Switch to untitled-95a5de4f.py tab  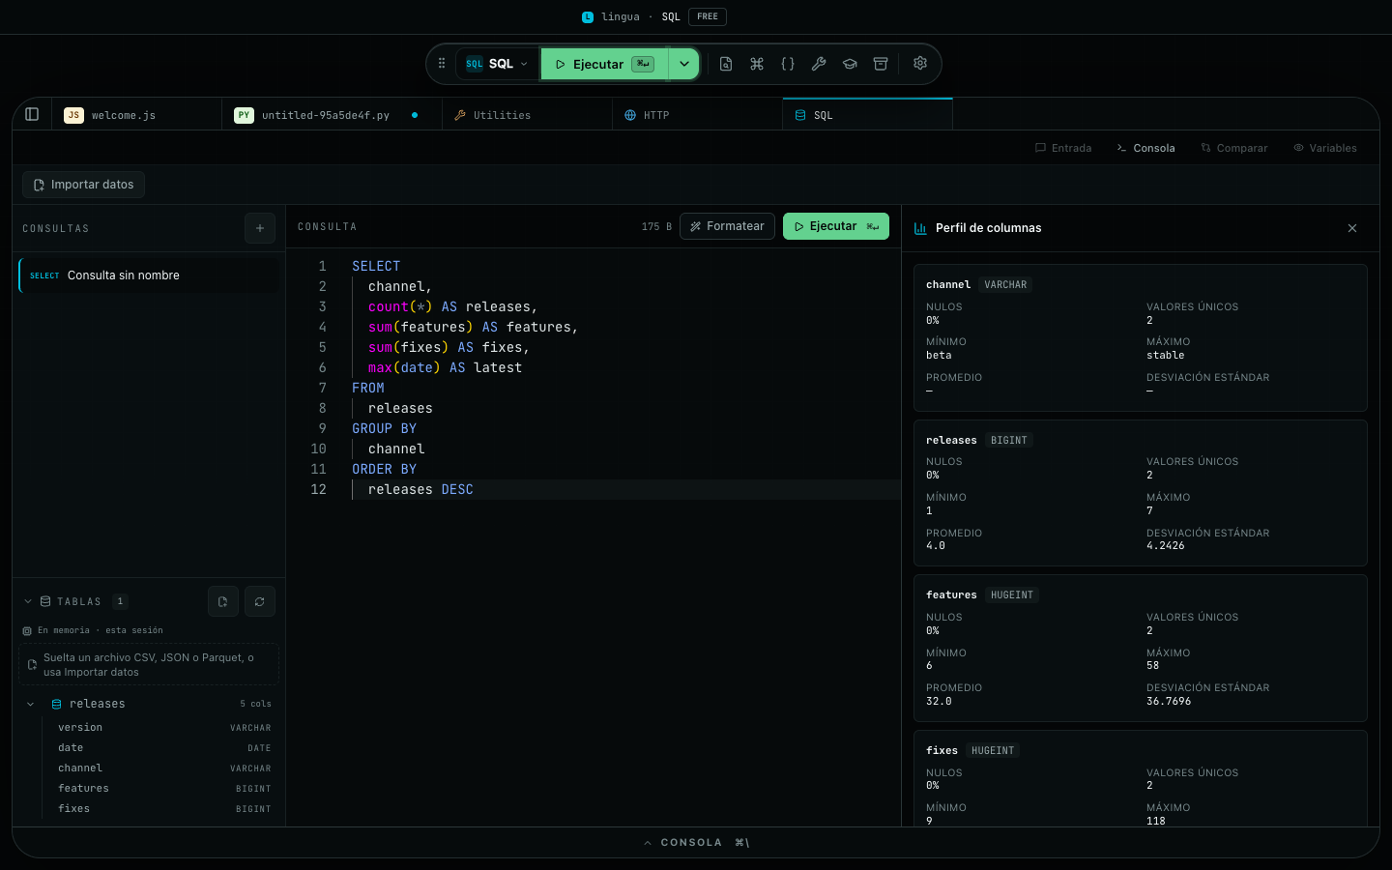click(333, 115)
